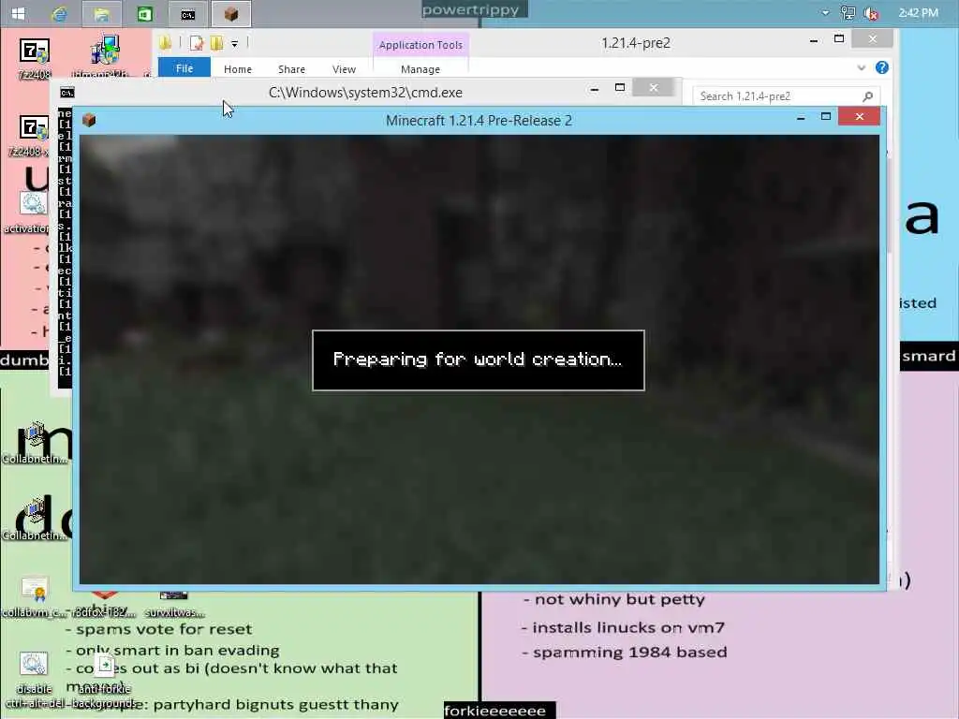Launch Internet Explorer from the taskbar
Viewport: 959px width, 719px height.
(60, 13)
